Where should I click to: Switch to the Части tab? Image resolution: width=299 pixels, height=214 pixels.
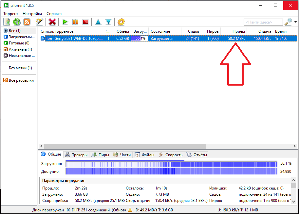click(122, 155)
